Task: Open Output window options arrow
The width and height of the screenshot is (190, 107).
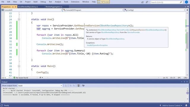Action: pyautogui.click(x=182, y=82)
